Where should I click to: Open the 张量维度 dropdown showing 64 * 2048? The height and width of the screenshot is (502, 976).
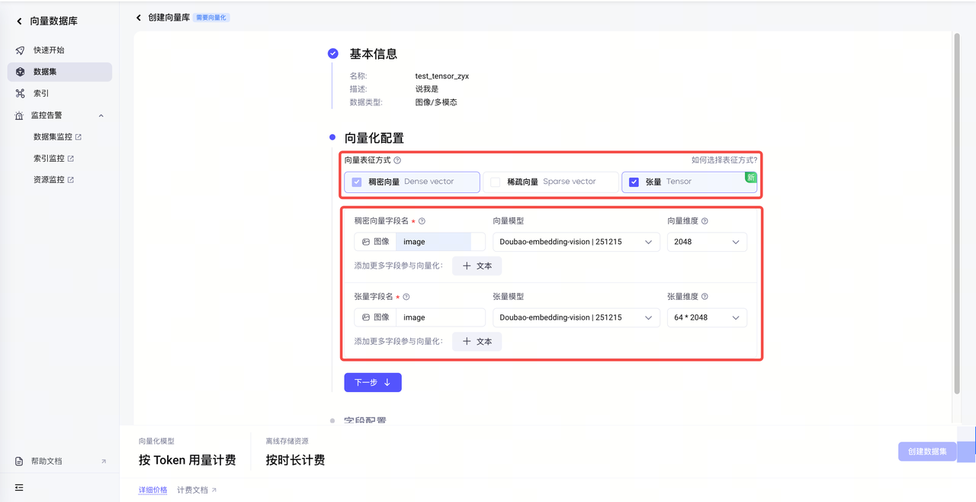click(707, 317)
